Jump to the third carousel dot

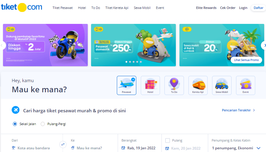134,62
